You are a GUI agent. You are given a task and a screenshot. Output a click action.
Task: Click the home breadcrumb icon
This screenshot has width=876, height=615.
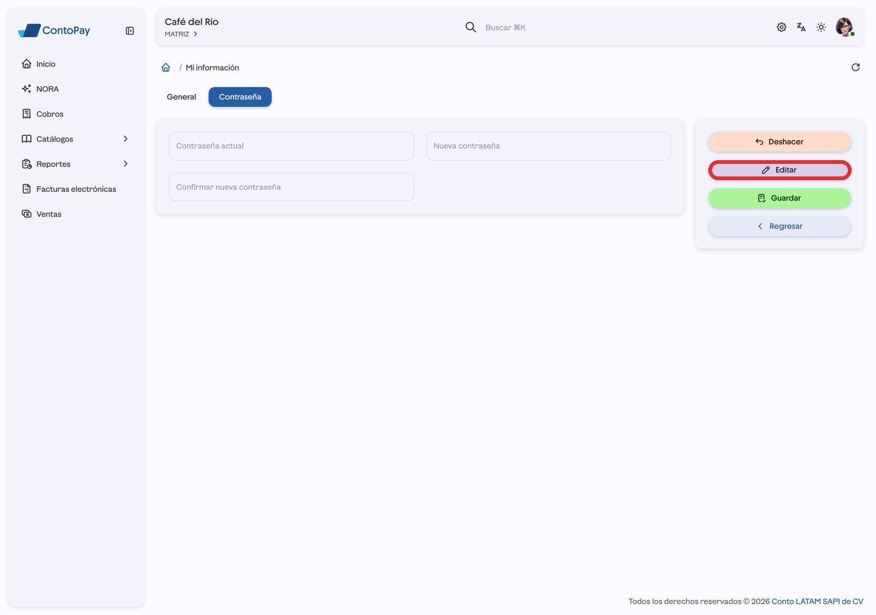[166, 68]
